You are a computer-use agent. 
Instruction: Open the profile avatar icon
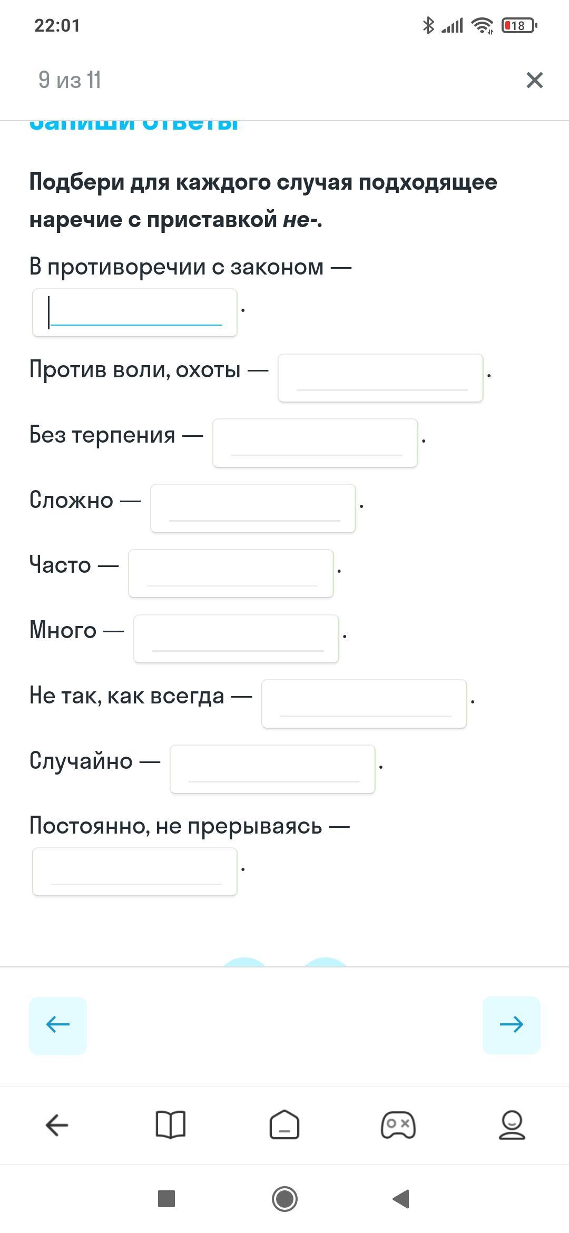coord(512,1125)
